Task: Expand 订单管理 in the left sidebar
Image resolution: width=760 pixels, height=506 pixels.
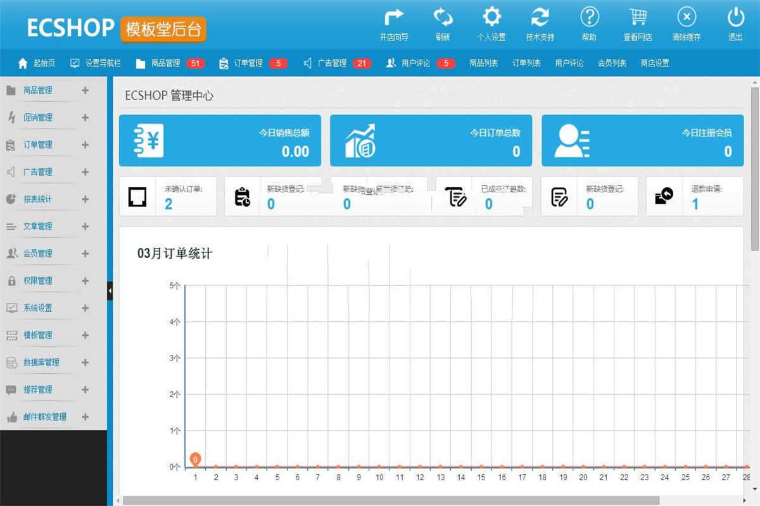Action: [85, 145]
